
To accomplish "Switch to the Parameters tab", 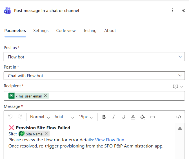I will click(15, 31).
